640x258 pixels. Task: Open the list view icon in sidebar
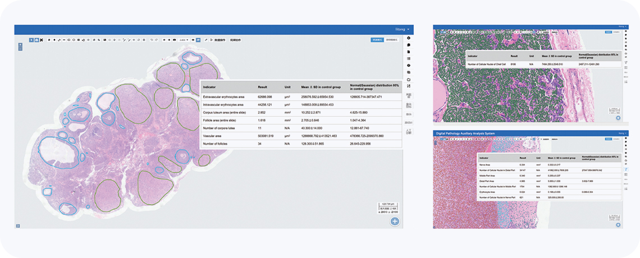409,58
